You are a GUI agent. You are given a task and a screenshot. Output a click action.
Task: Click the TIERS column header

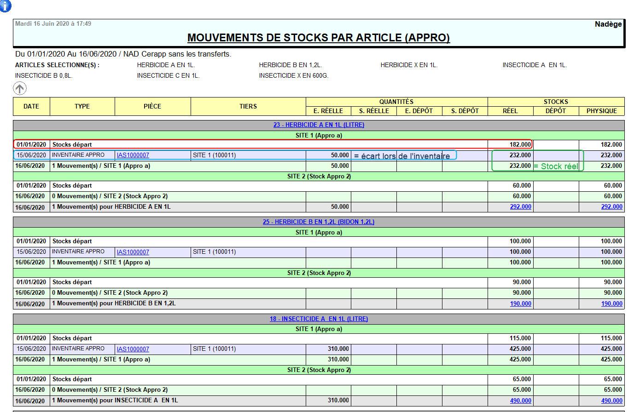248,106
